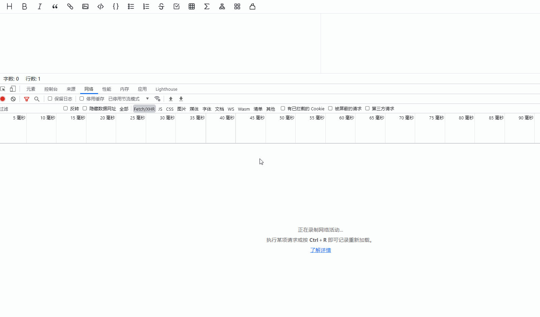Insert a blockquote

[55, 6]
